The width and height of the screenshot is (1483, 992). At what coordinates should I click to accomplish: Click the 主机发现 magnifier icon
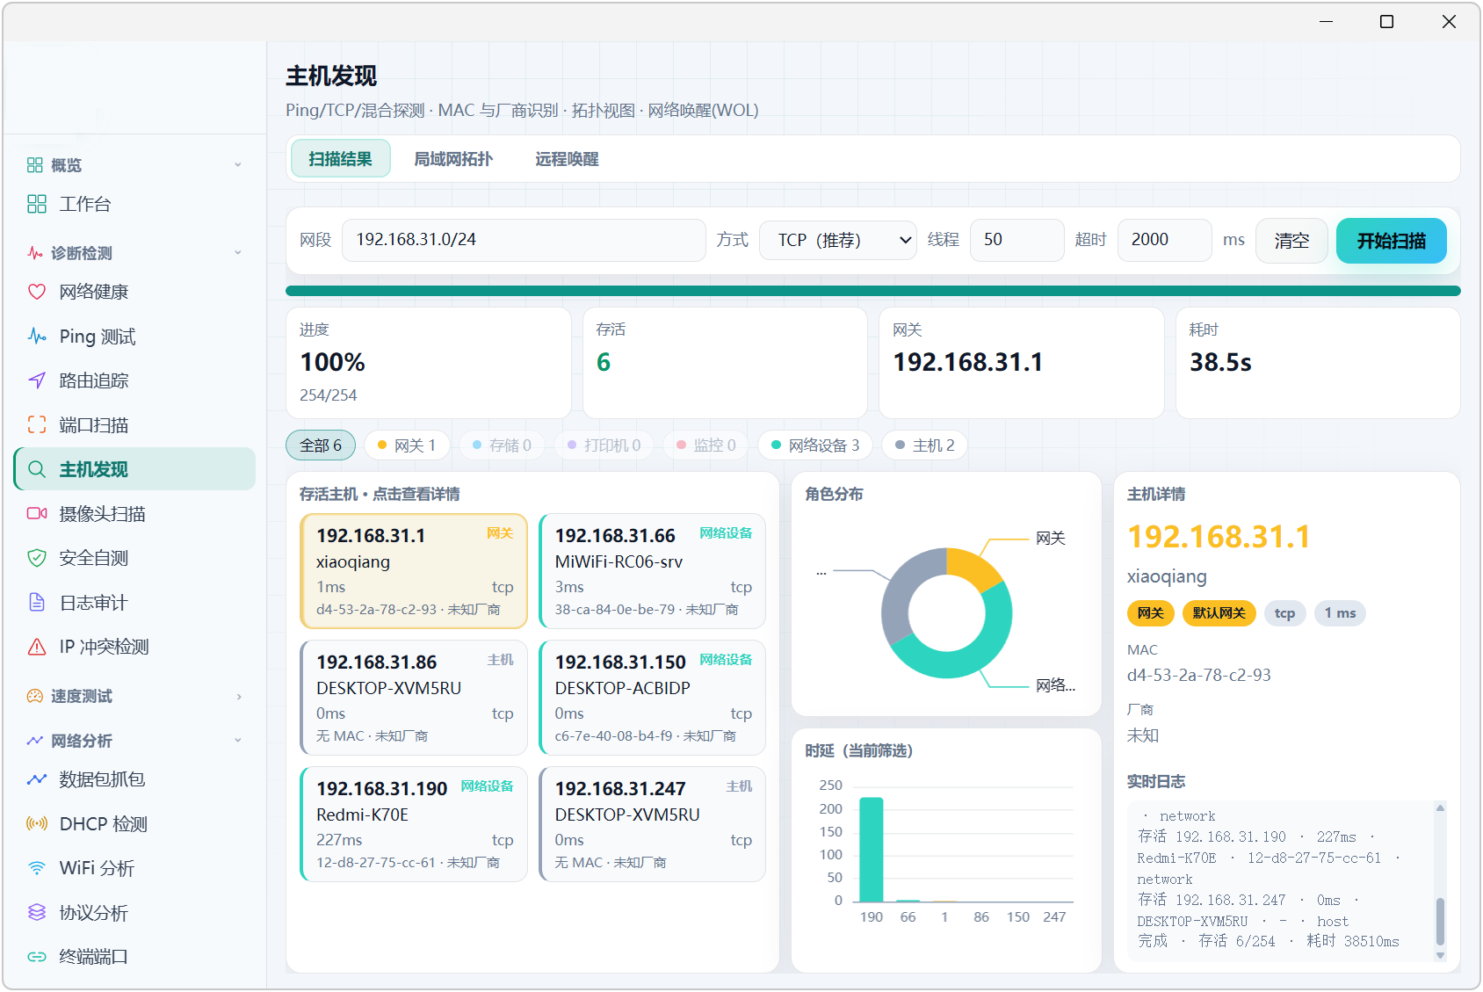pos(37,469)
